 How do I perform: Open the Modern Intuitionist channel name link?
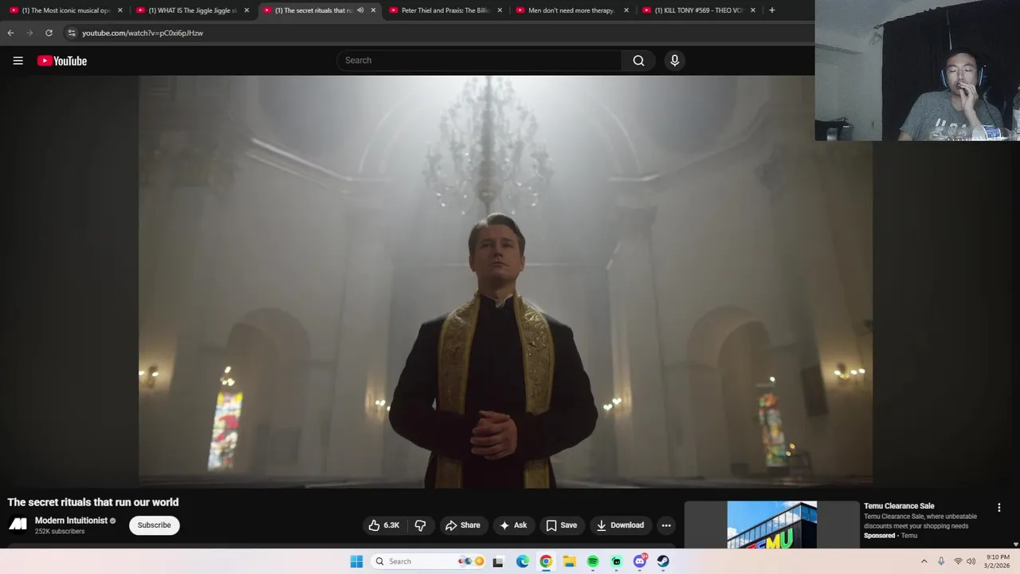pos(71,521)
